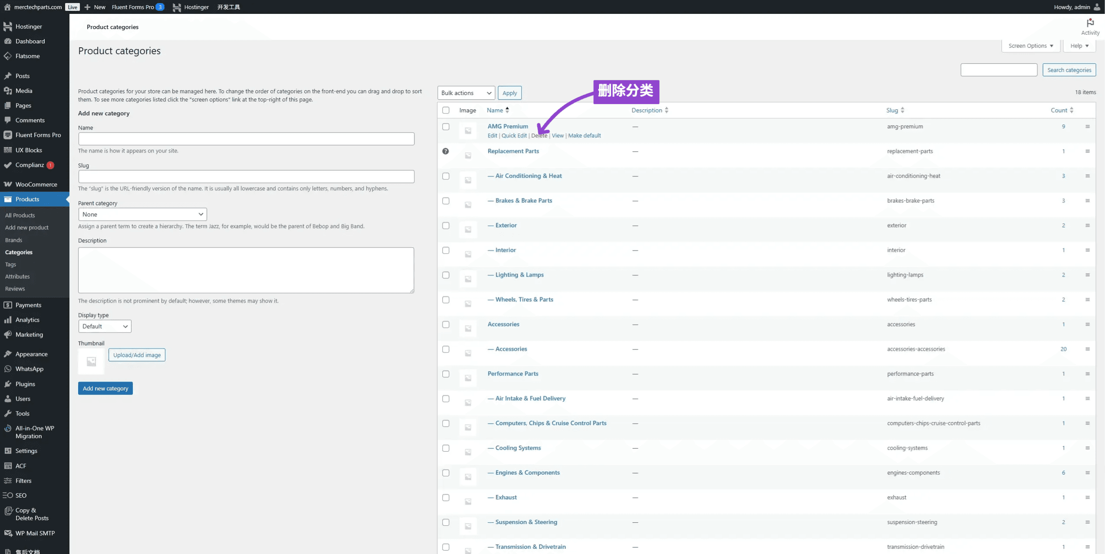Click the Replacement Parts help question-mark icon
1105x554 pixels.
445,151
